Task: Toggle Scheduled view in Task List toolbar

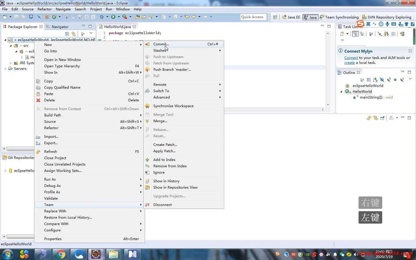Action: (362, 34)
